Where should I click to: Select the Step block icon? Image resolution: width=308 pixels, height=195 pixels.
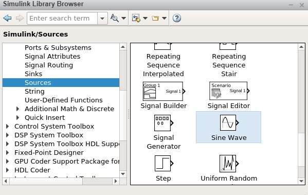[164, 163]
